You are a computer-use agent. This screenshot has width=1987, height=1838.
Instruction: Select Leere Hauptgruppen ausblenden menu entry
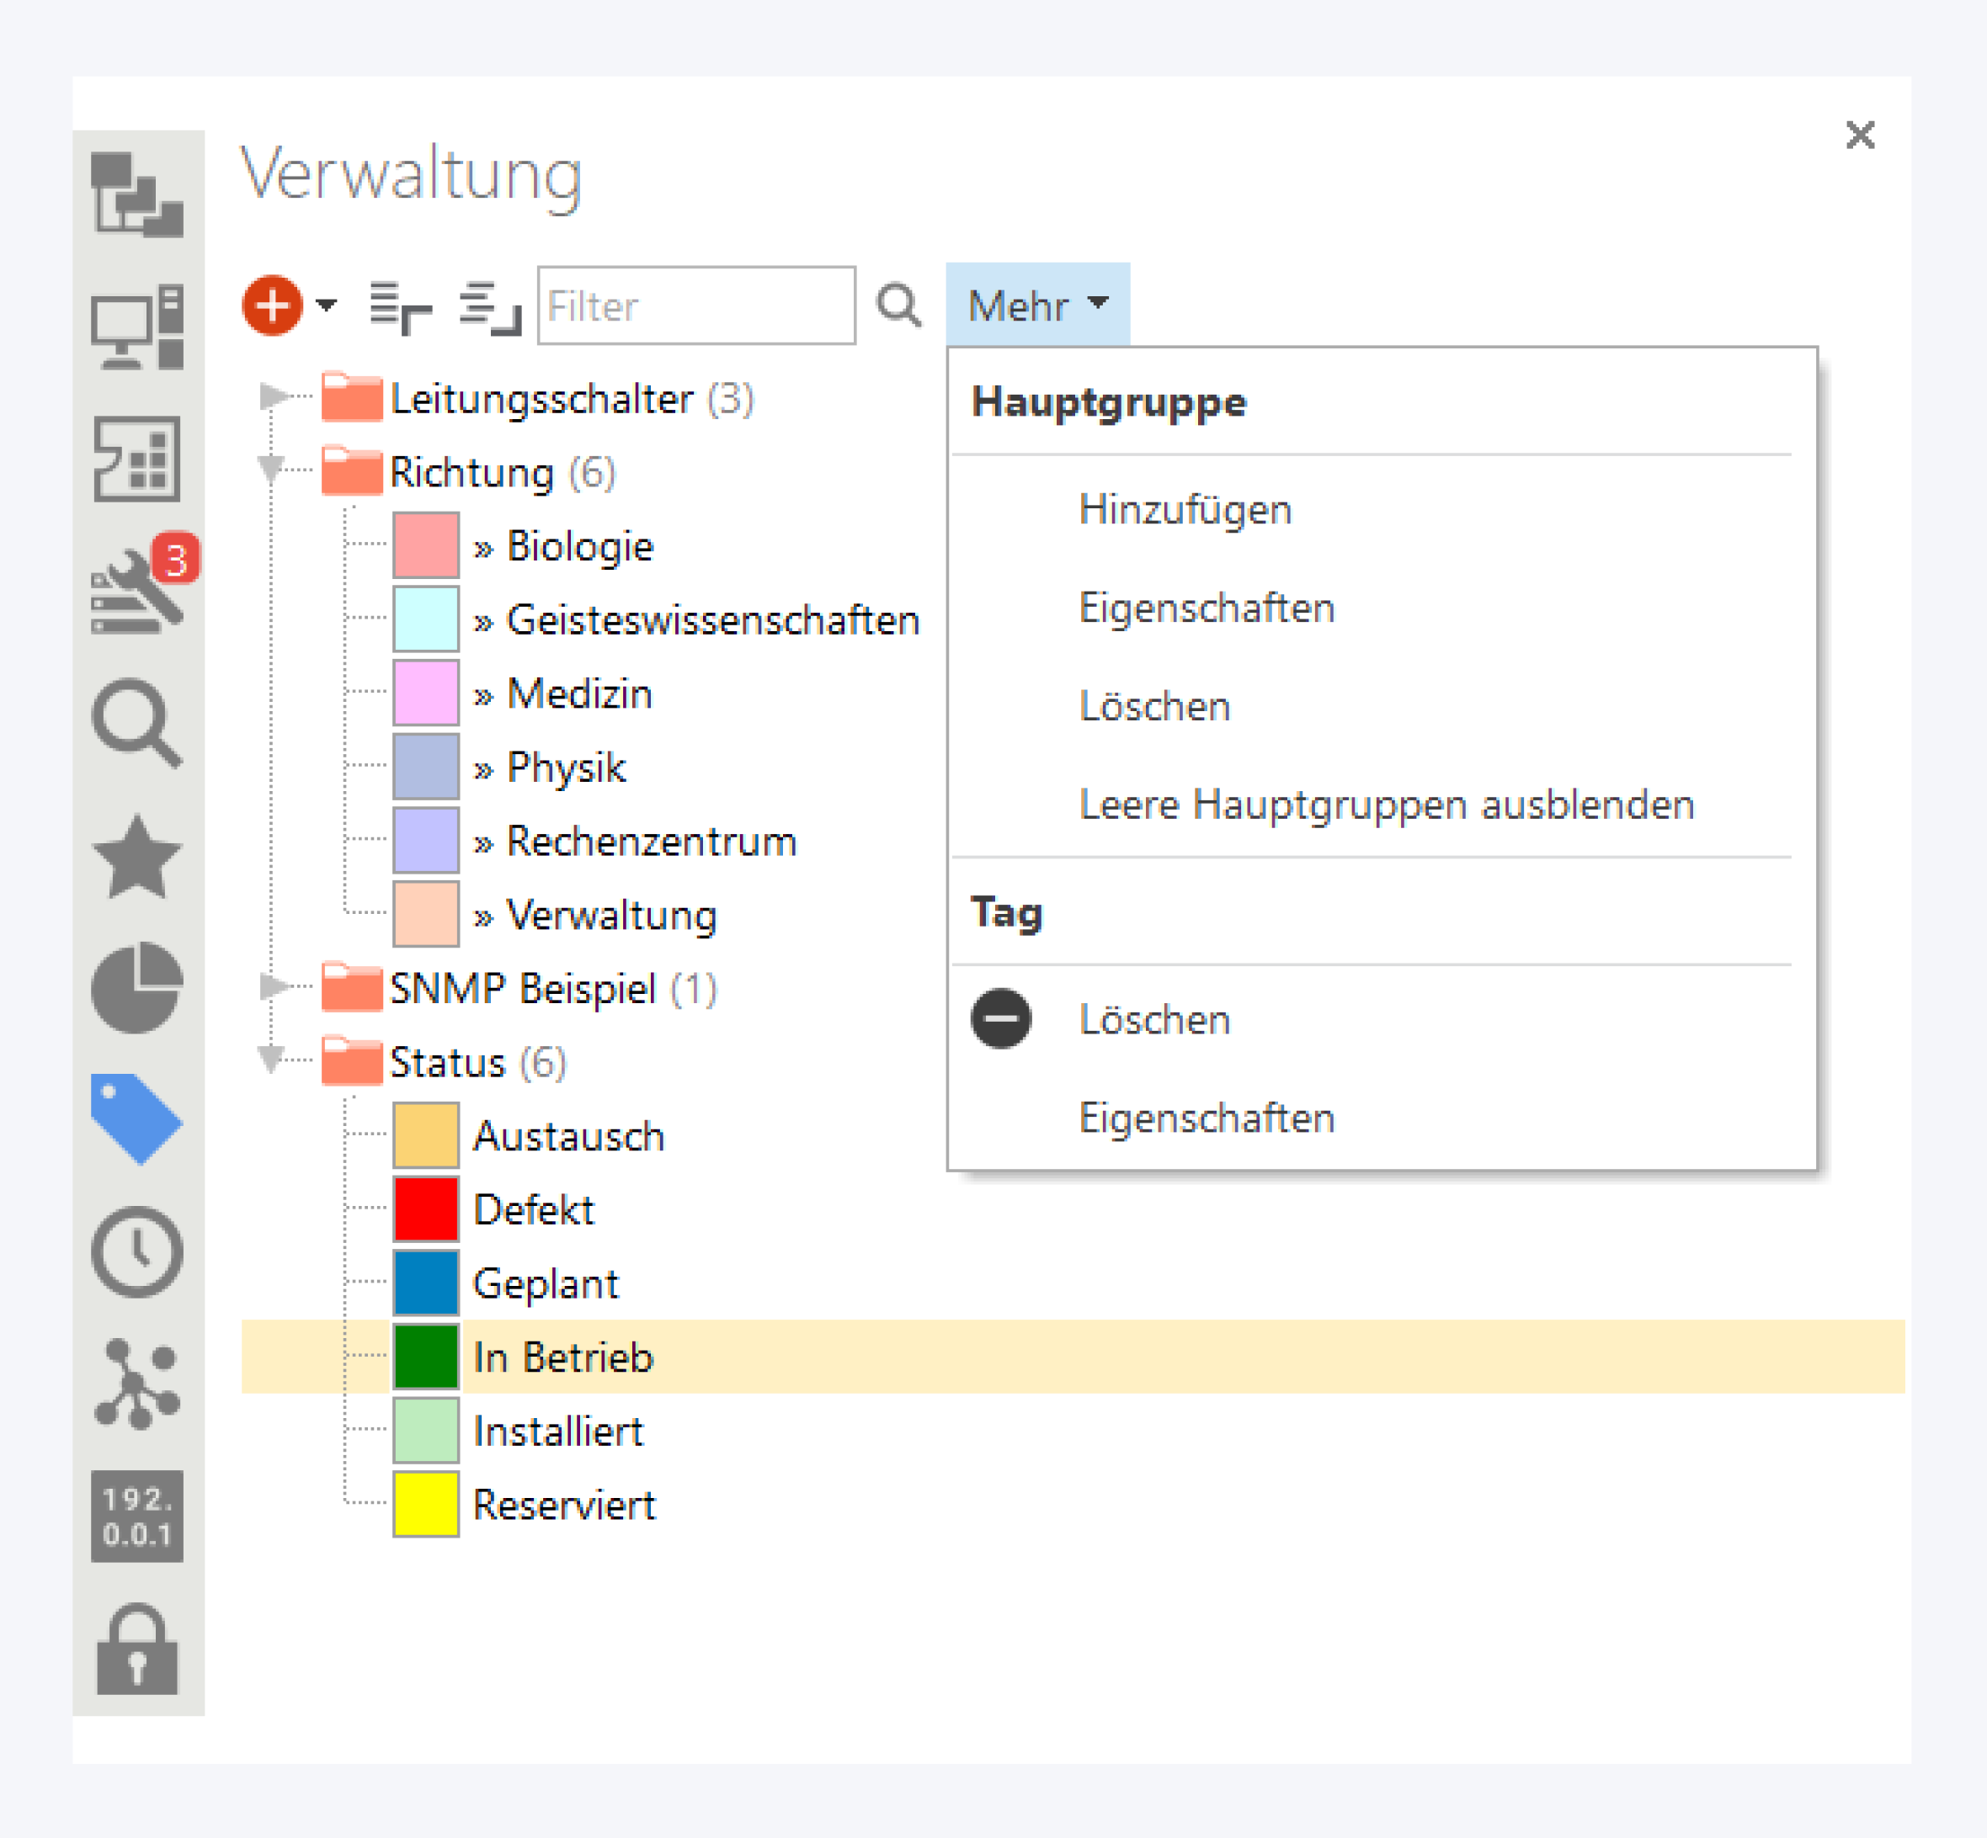1386,804
